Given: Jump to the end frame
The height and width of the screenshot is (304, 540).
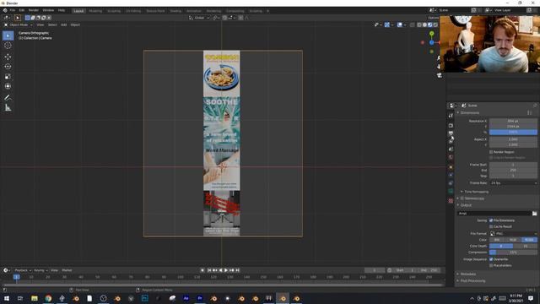Looking at the screenshot, I should (237, 270).
